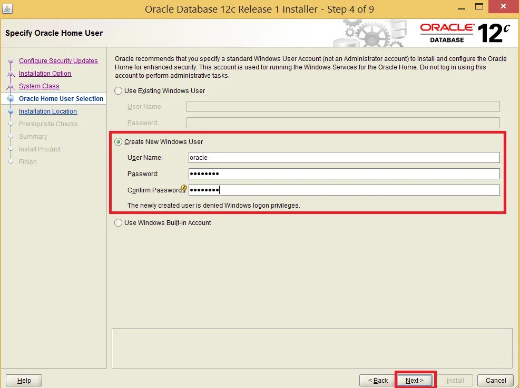Click the hint icon beside Confirm Password

[184, 188]
